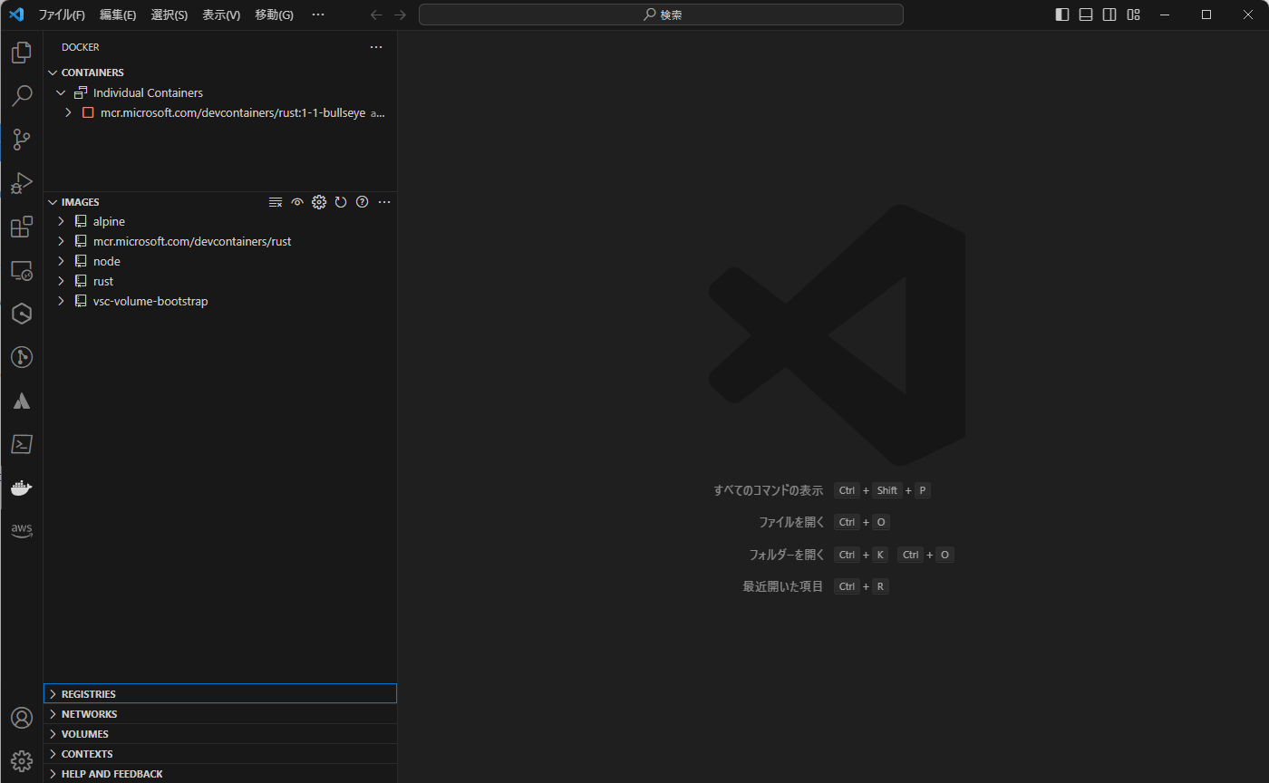Open the Accounts menu icon
The width and height of the screenshot is (1269, 783).
pyautogui.click(x=21, y=718)
